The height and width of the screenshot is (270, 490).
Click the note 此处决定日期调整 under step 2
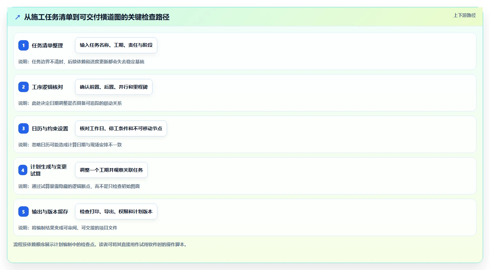coord(70,103)
